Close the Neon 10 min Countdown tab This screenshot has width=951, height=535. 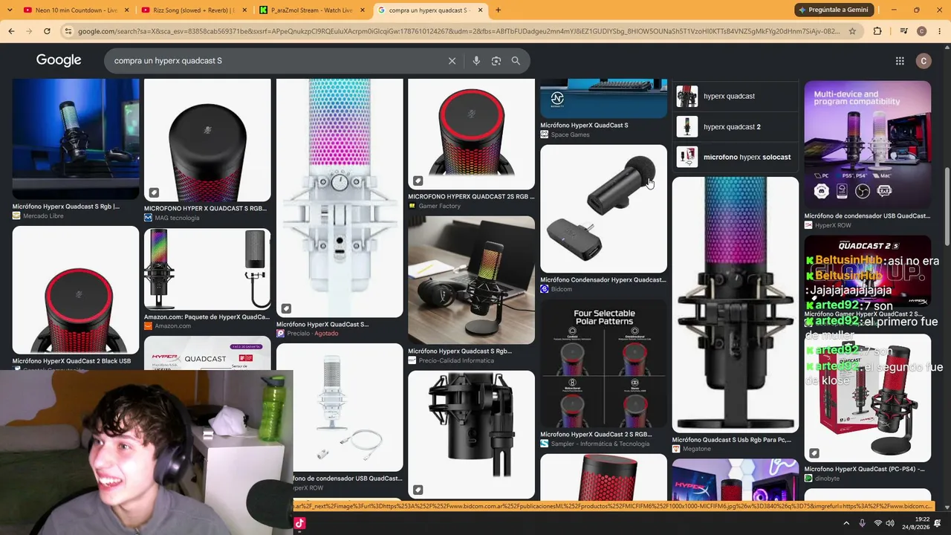[x=127, y=10]
